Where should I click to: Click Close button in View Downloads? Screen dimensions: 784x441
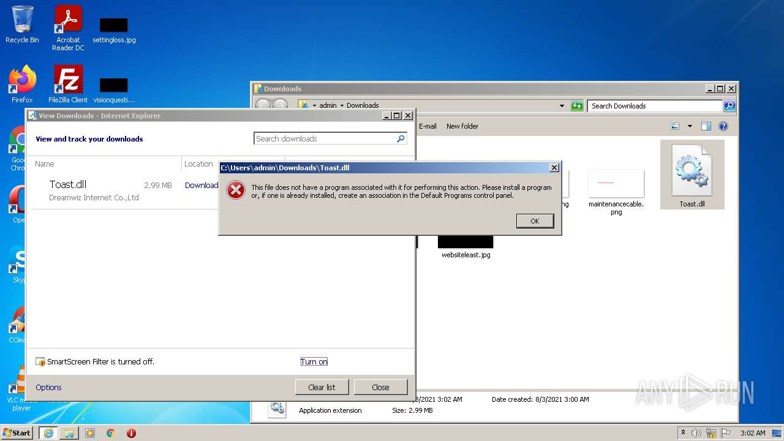tap(380, 387)
